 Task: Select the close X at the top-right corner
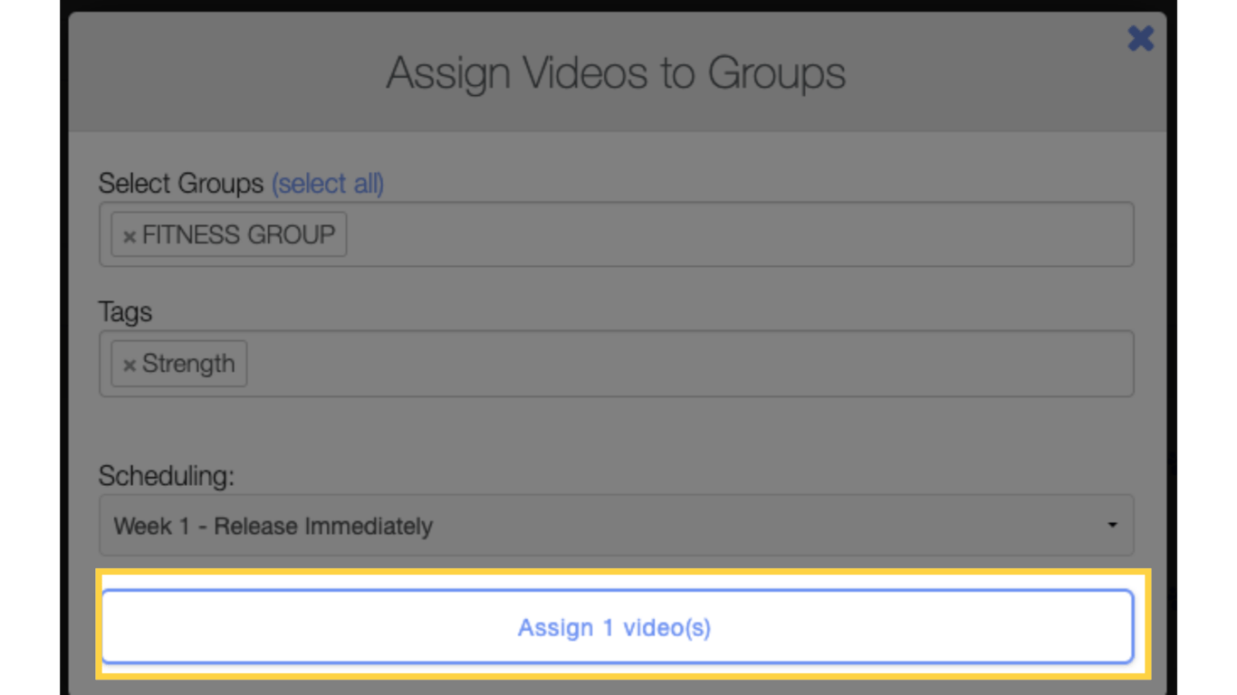pos(1140,39)
